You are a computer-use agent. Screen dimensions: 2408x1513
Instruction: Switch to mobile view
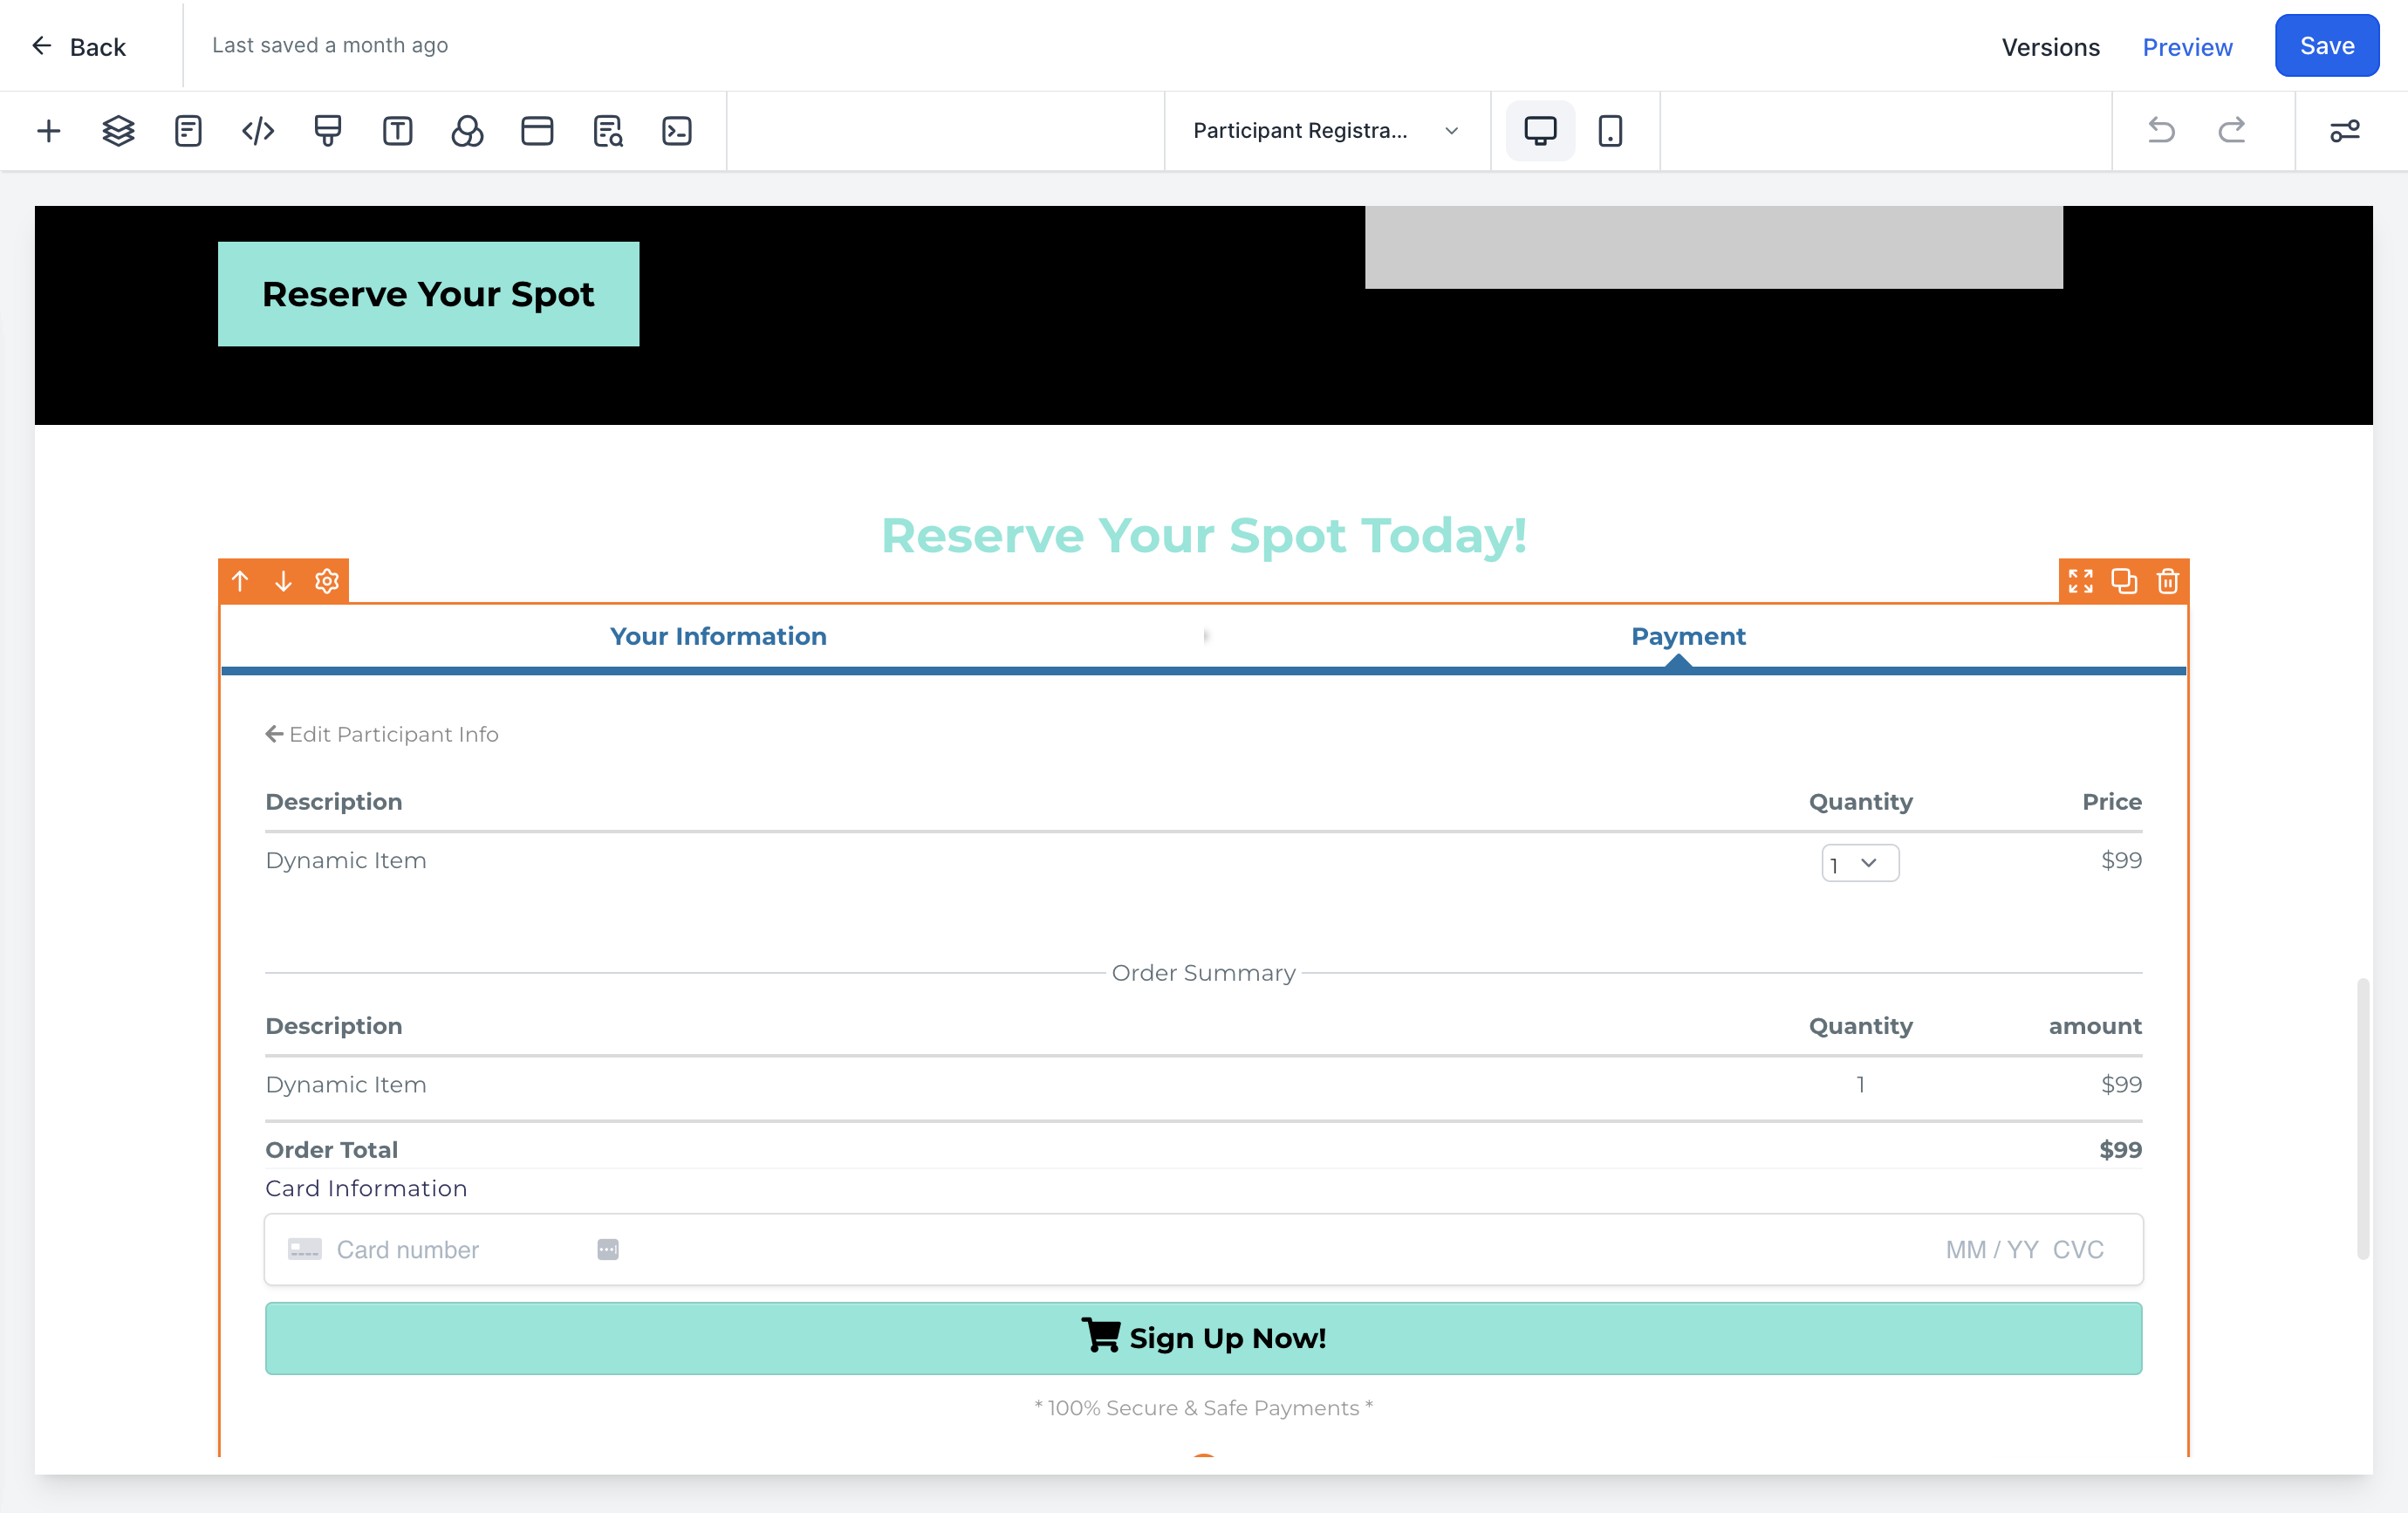[1610, 131]
